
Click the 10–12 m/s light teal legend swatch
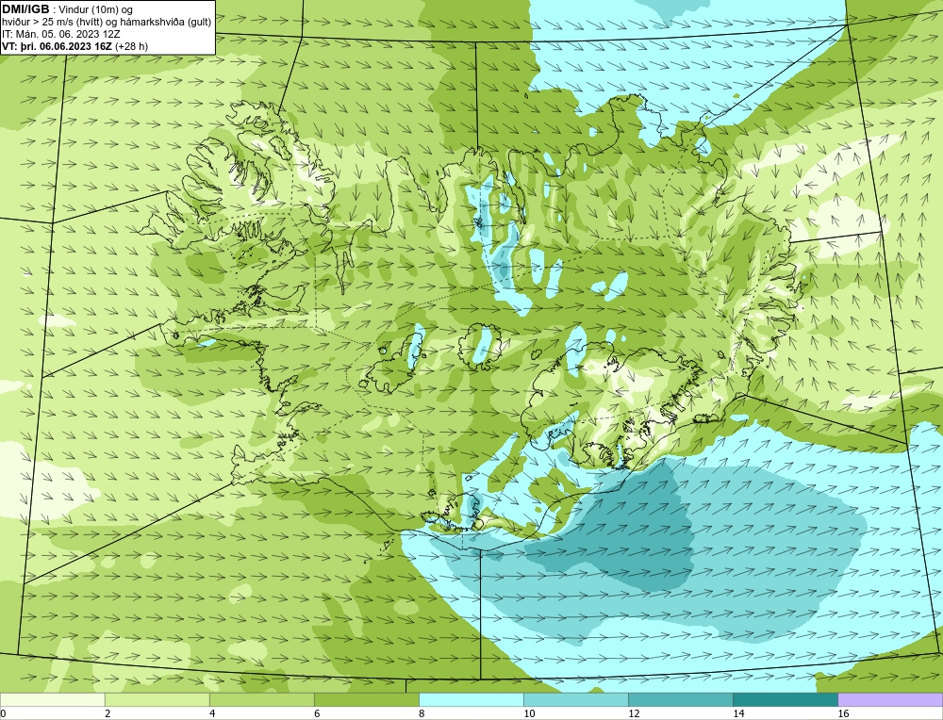pyautogui.click(x=575, y=699)
